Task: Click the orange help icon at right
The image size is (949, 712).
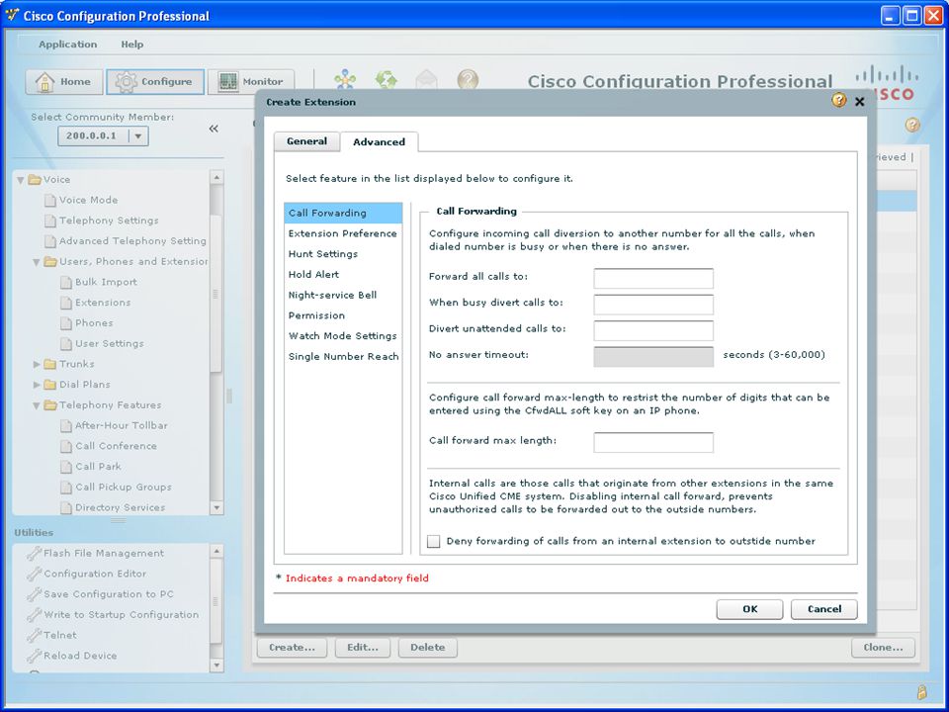Action: tap(912, 125)
